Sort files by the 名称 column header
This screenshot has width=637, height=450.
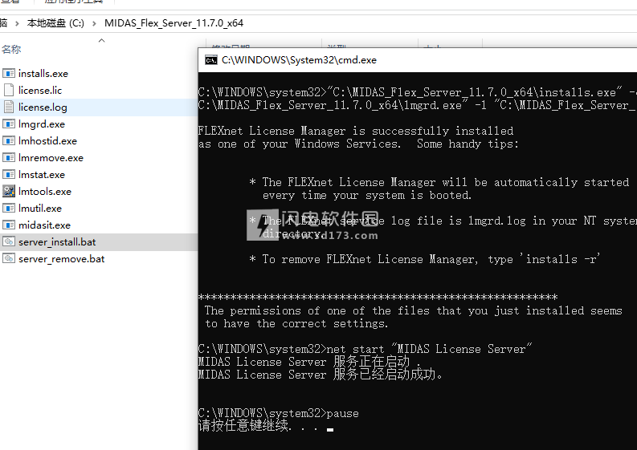click(11, 50)
